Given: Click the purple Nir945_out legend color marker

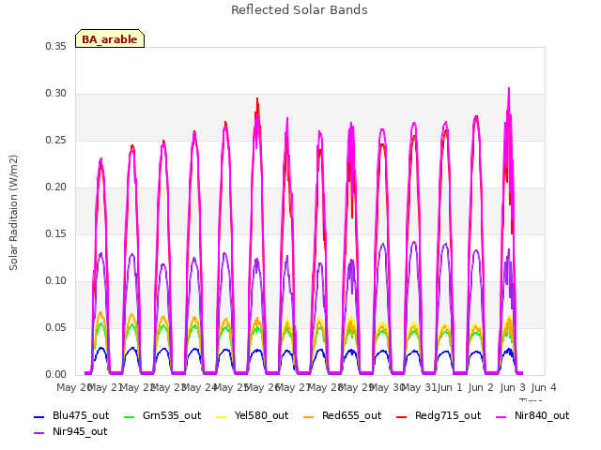Looking at the screenshot, I should tap(39, 433).
